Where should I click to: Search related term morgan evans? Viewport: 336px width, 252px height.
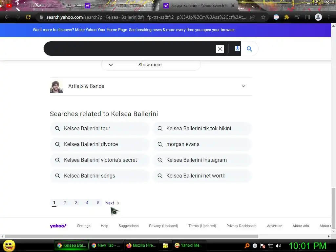(202, 144)
